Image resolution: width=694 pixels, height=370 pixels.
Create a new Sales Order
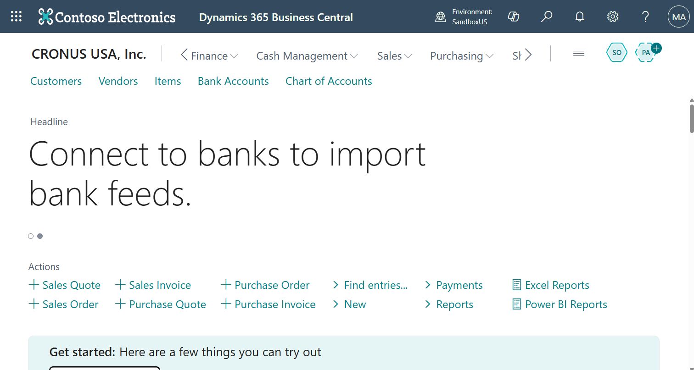pyautogui.click(x=64, y=304)
